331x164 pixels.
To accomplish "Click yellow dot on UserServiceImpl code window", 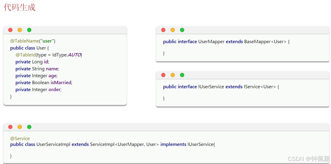I will (20, 127).
